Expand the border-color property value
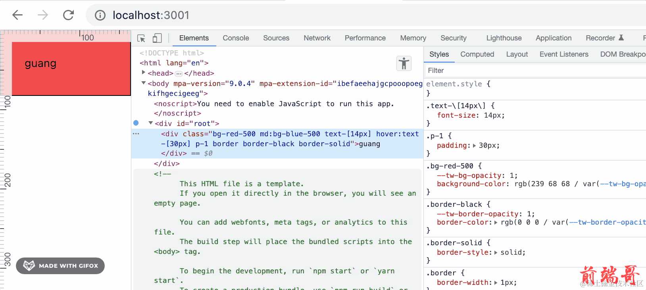 (496, 223)
